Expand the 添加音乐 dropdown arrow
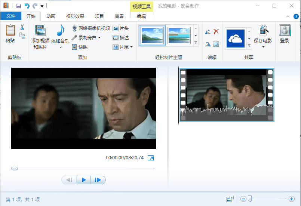Viewport: 301px width, 206px height. tap(61, 47)
